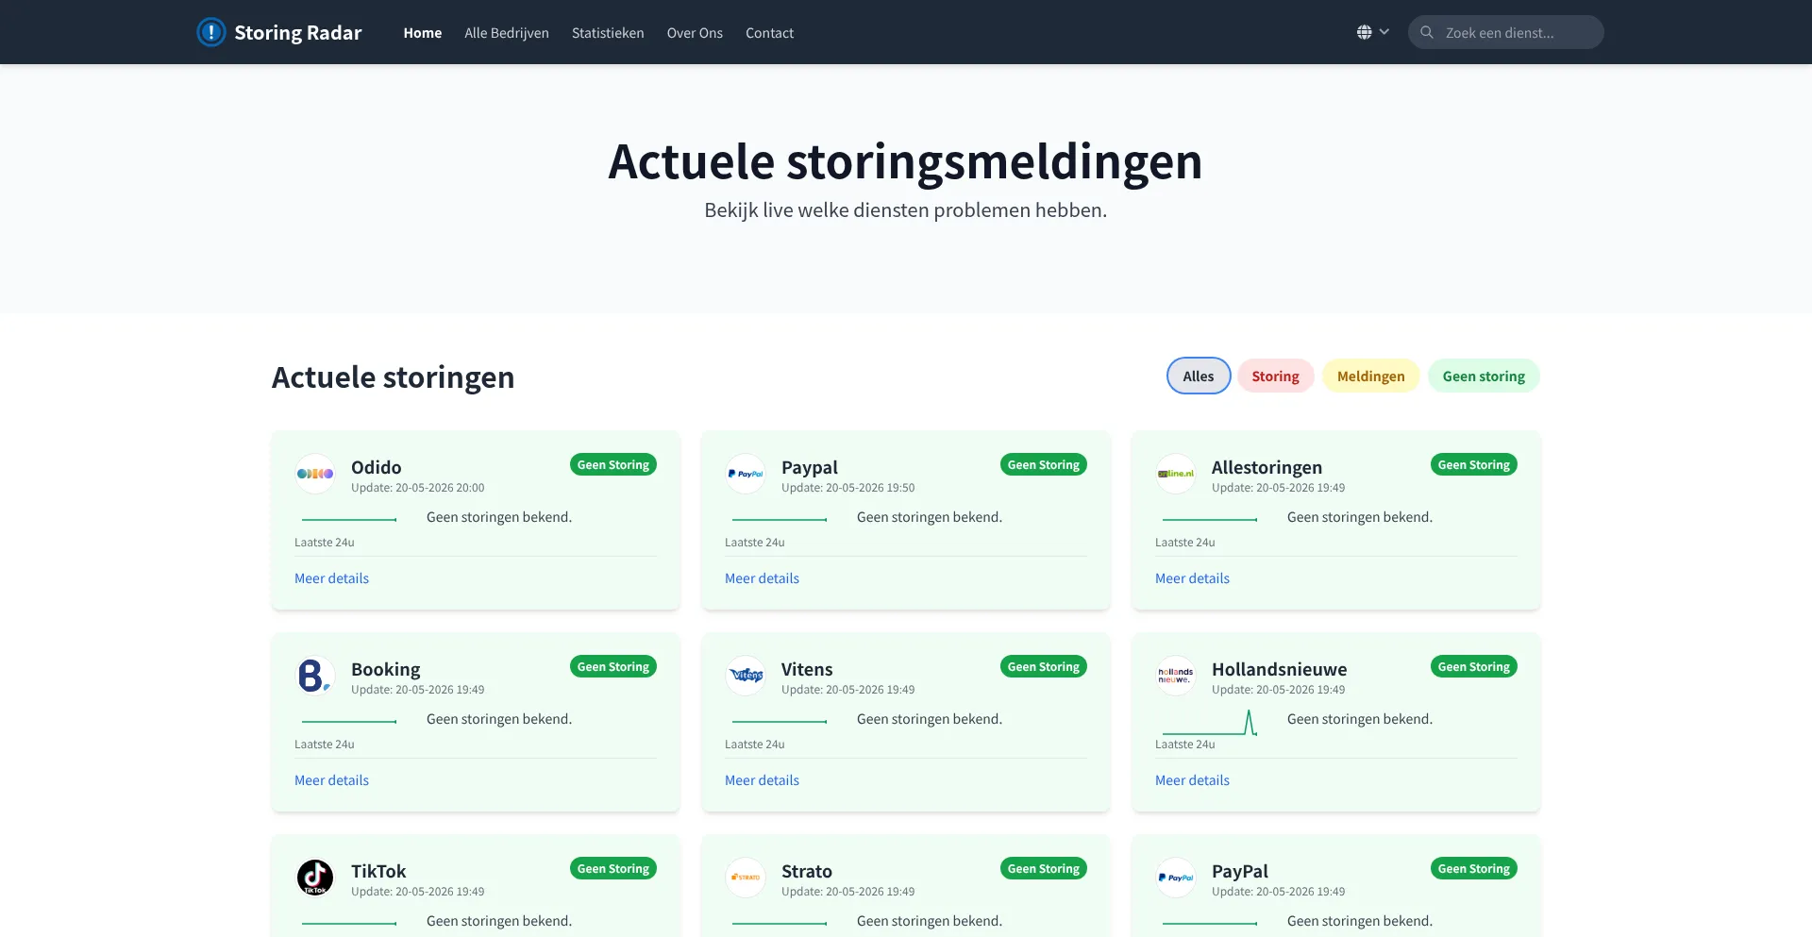Click the Storing Radar exclamation logo icon

pyautogui.click(x=210, y=32)
